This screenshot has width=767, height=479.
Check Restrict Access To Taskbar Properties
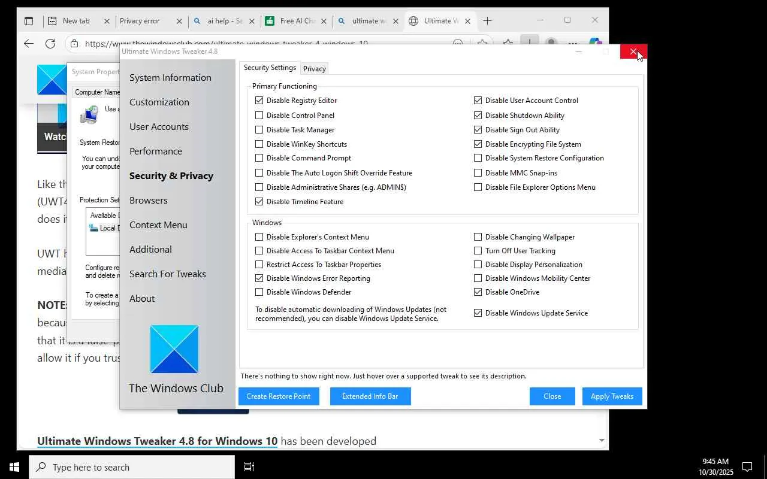(x=259, y=265)
